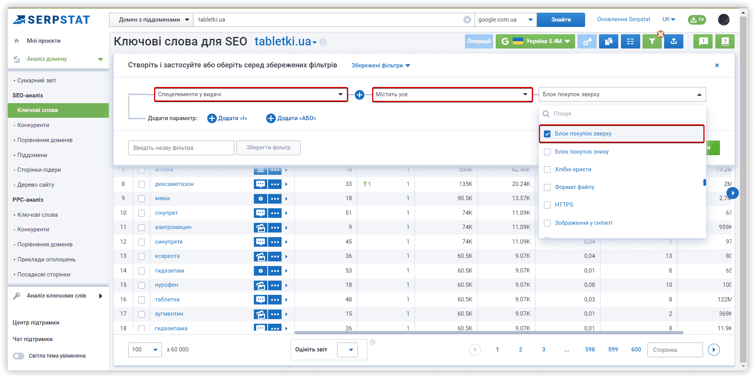Remove applied filter via orange X badge
Viewport: 755px width, 378px height.
coord(661,34)
